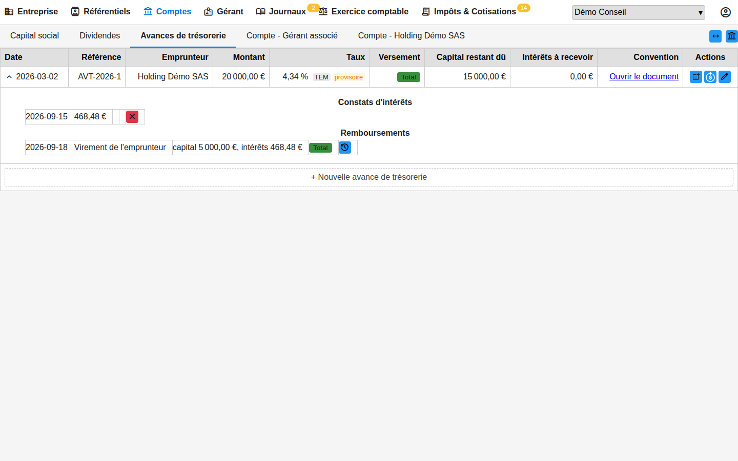The height and width of the screenshot is (461, 738).
Task: Open the user account profile icon
Action: (726, 12)
